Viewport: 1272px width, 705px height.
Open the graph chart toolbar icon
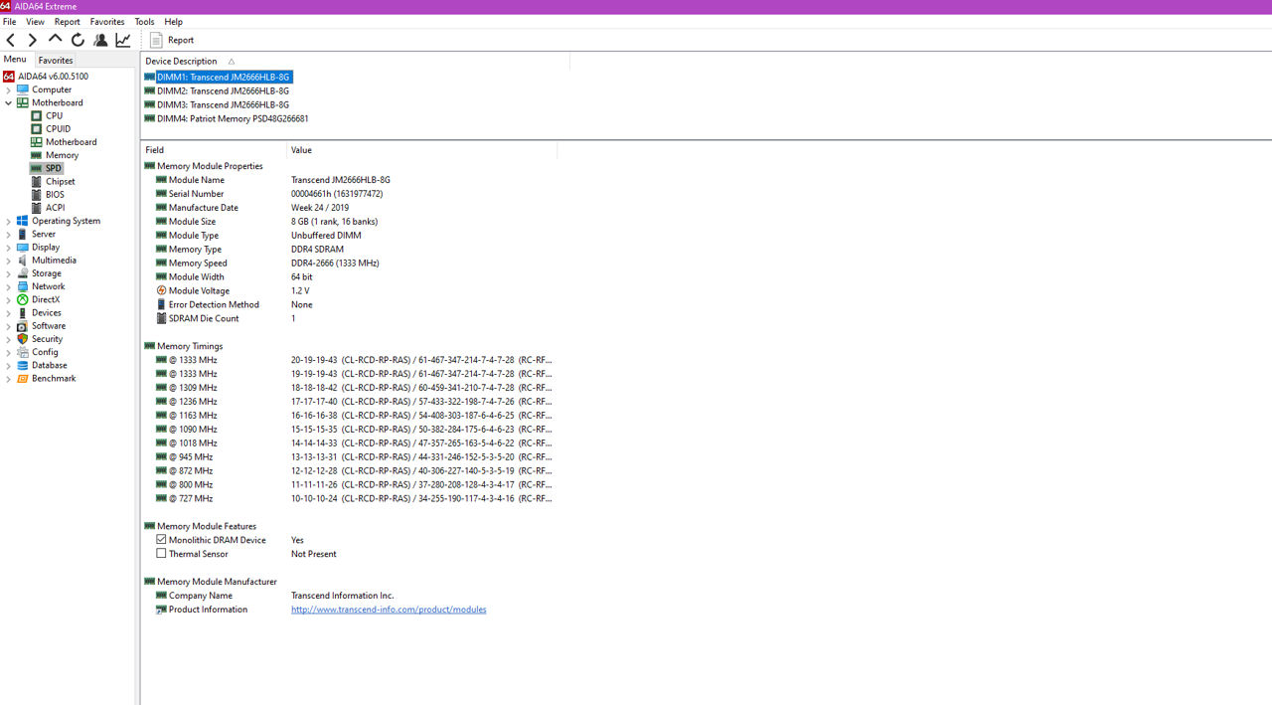coord(123,40)
